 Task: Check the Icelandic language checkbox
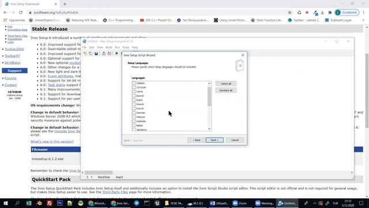[134, 121]
